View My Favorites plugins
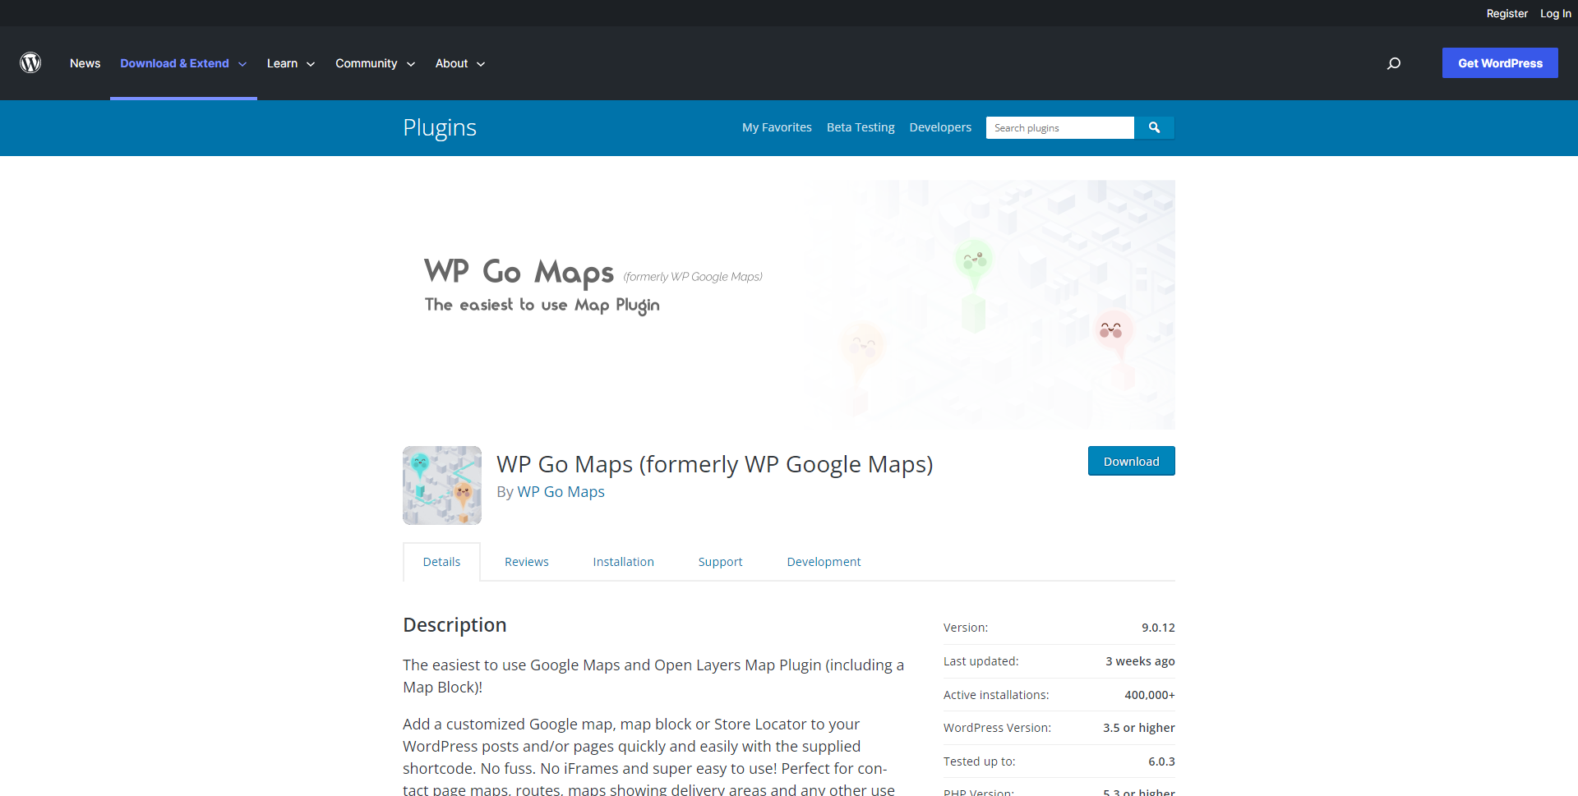 tap(776, 127)
